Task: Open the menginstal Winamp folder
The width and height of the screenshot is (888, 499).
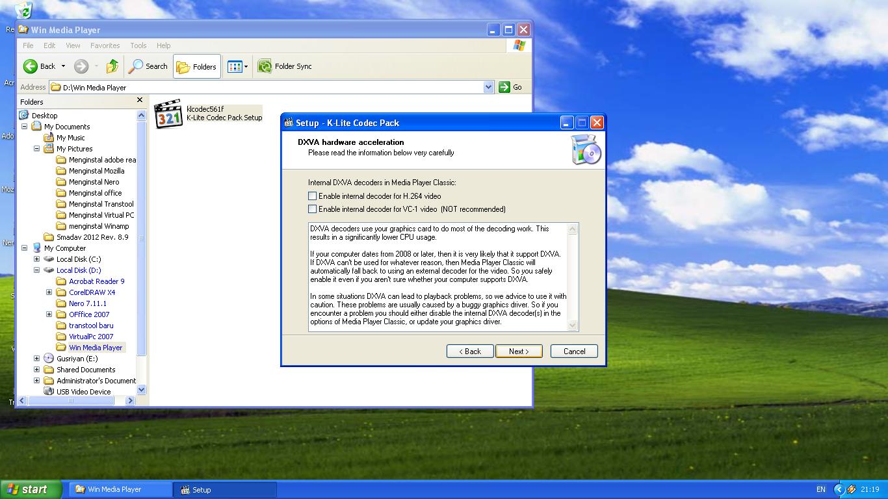Action: [99, 226]
